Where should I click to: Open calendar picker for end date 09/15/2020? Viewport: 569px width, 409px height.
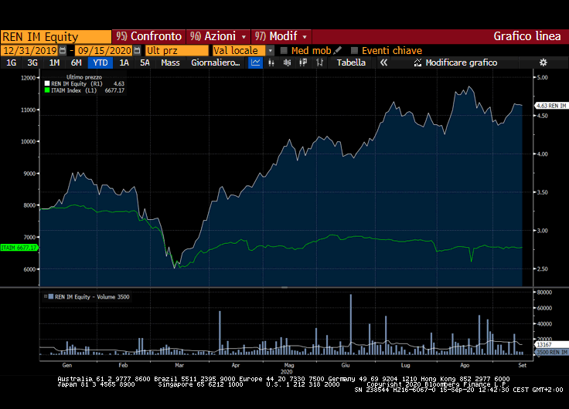137,50
